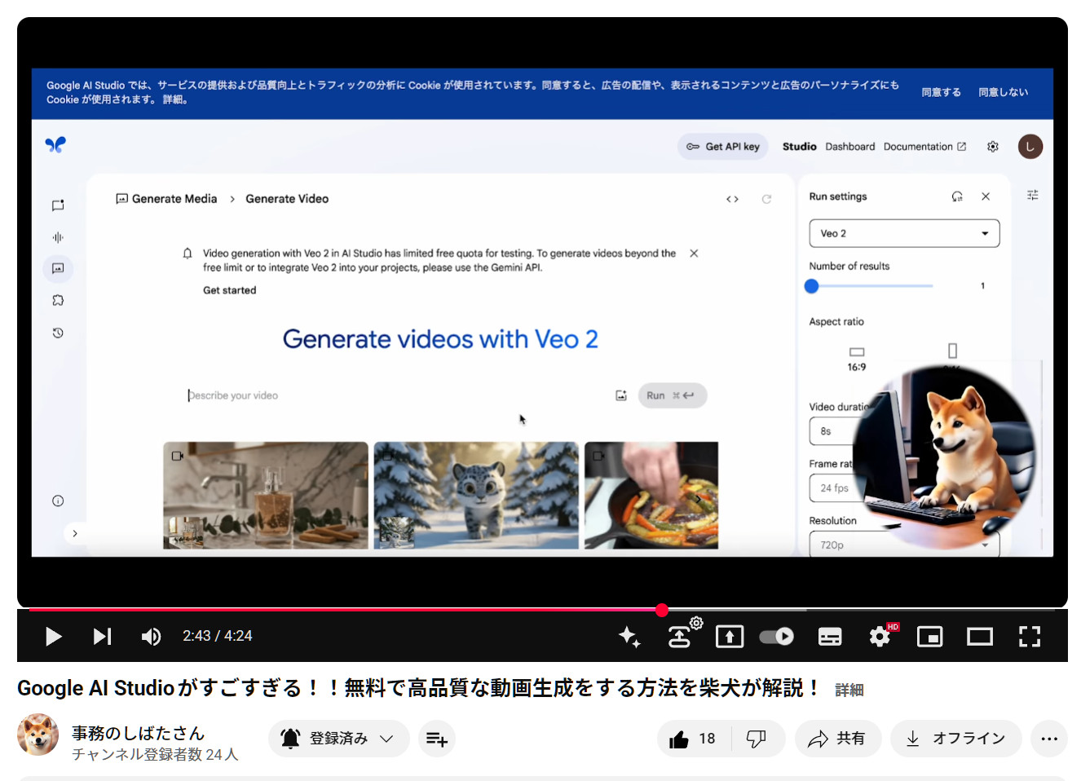1081x781 pixels.
Task: Click the red playhead marker
Action: pos(662,609)
